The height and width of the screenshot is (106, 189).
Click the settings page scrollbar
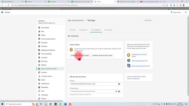click(x=188, y=56)
